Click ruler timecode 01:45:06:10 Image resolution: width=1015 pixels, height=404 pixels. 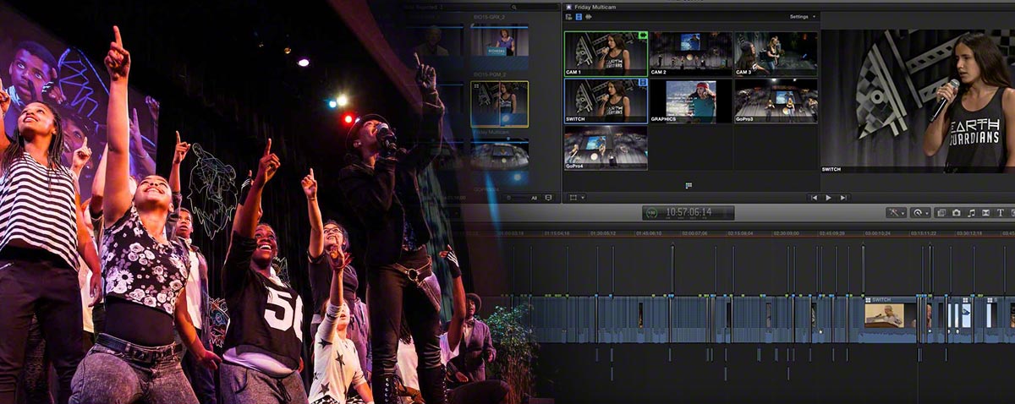click(649, 233)
